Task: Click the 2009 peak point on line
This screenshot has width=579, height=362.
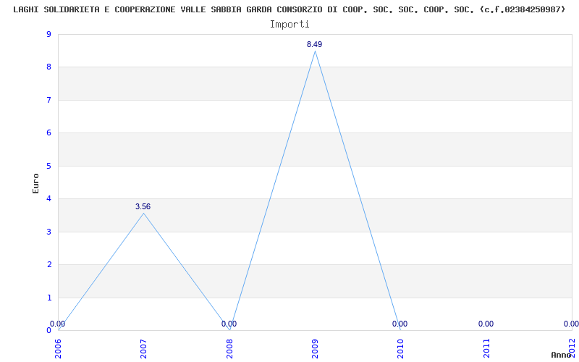Action: [315, 51]
